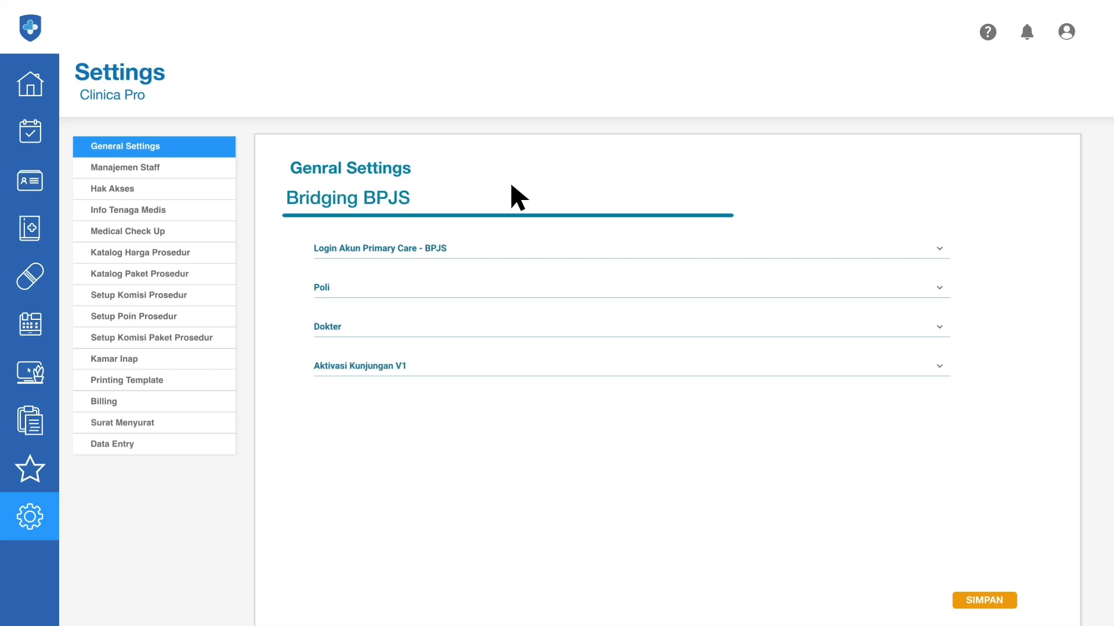1114x626 pixels.
Task: Open the bandage pharmacy icon
Action: click(30, 276)
